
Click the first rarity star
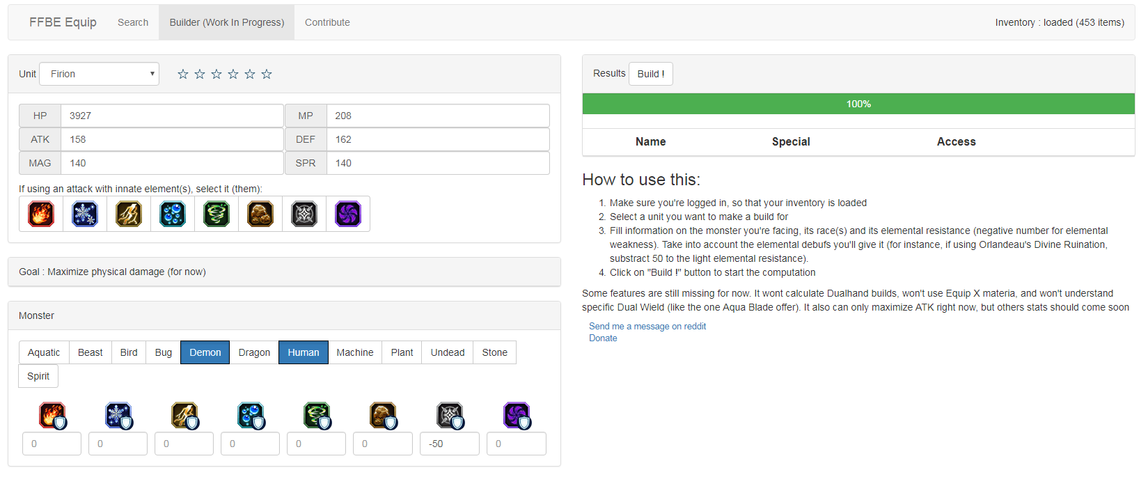pos(183,74)
